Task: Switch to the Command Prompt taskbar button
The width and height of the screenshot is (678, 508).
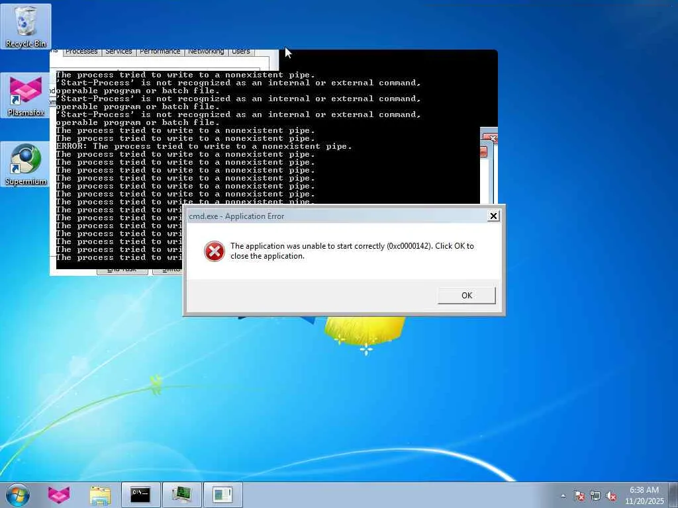Action: point(141,495)
